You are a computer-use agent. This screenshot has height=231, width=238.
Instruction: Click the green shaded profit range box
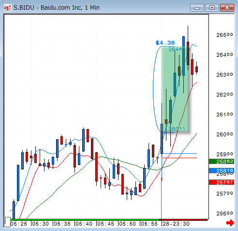coord(175,89)
